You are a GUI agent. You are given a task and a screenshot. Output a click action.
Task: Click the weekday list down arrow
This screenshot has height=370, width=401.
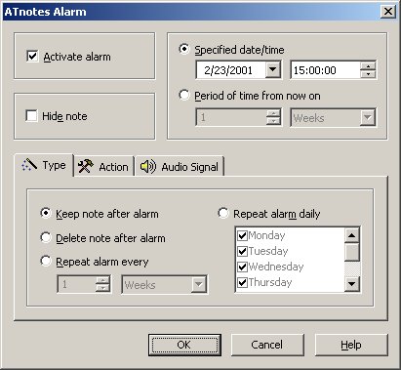(352, 284)
